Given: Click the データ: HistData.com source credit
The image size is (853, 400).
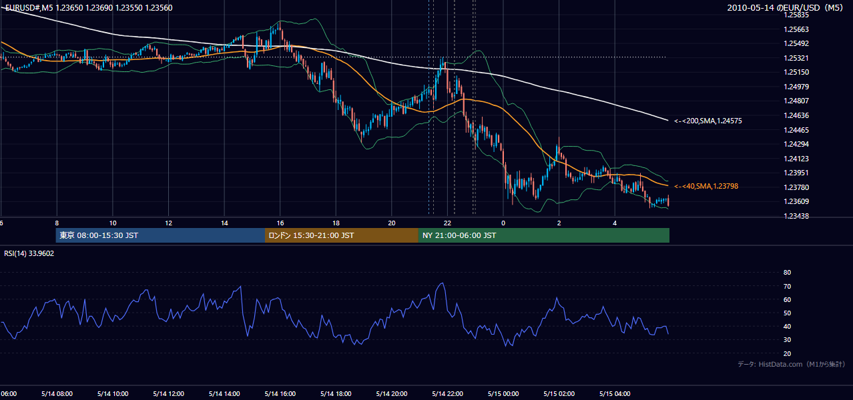Looking at the screenshot, I should [x=792, y=365].
